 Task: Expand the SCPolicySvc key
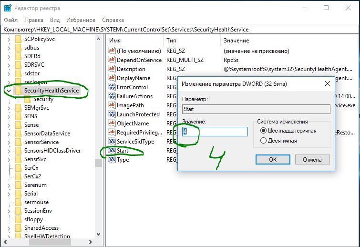click(9, 40)
